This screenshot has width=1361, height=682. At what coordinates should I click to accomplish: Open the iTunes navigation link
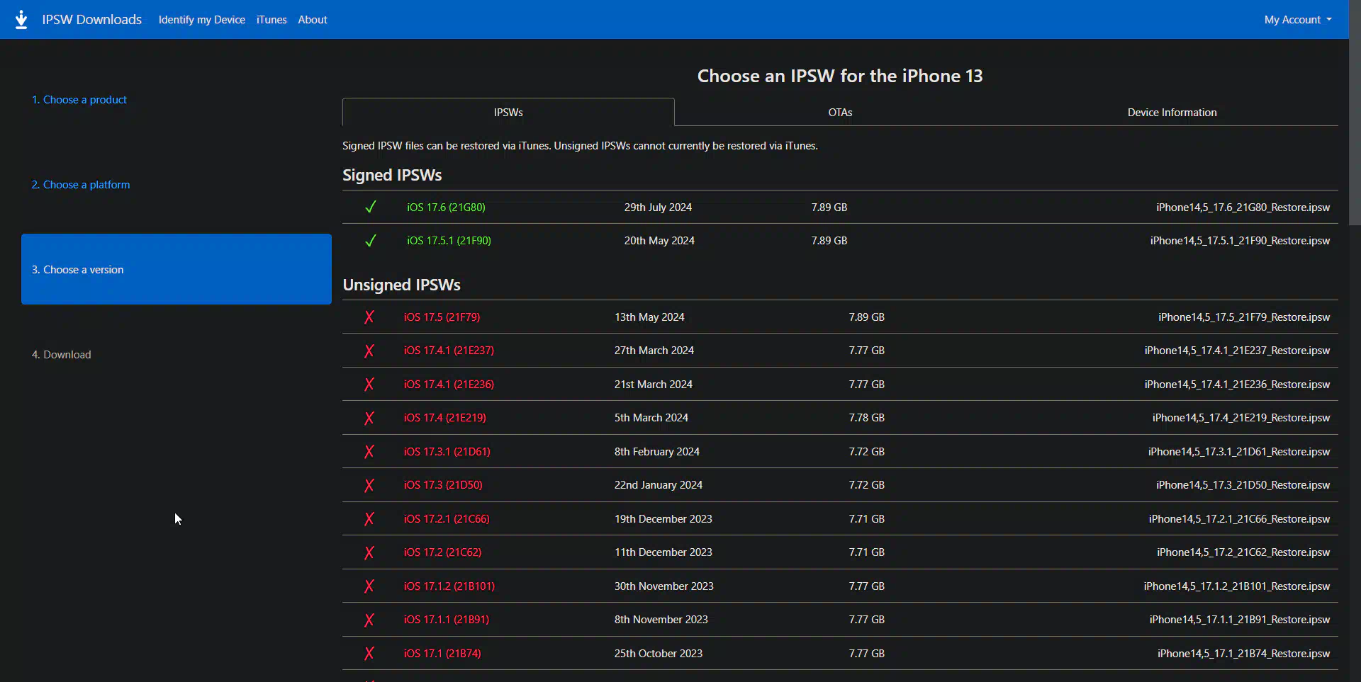tap(271, 20)
